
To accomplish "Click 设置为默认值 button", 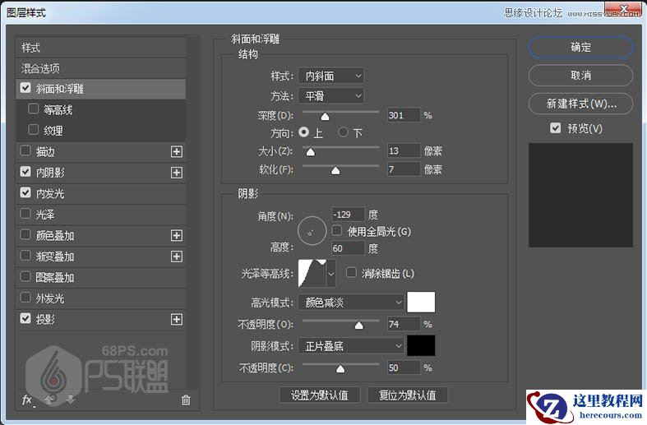I will [x=319, y=395].
